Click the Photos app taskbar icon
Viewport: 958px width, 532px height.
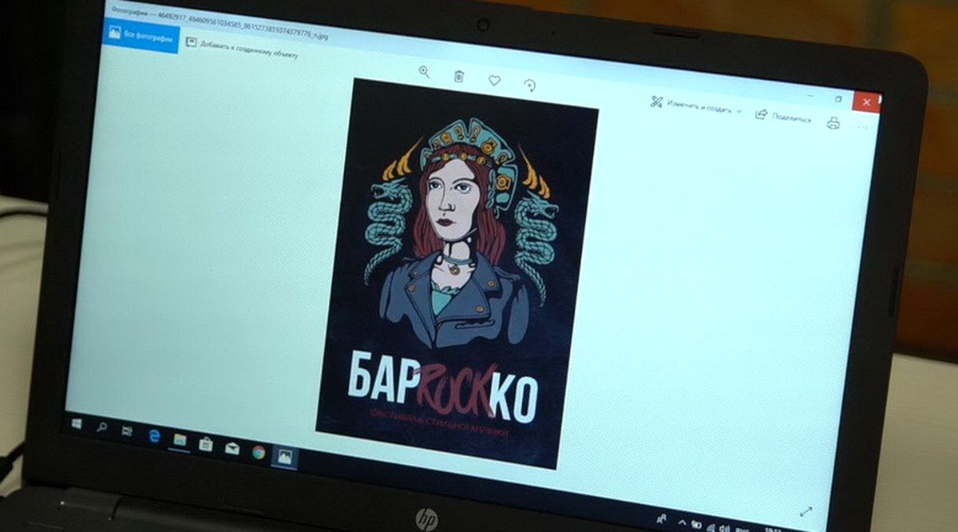[x=284, y=457]
